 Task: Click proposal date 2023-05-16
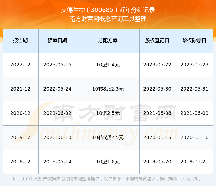coord(57,65)
